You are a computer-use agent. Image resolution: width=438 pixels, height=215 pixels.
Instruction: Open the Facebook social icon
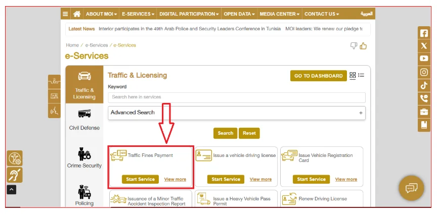pyautogui.click(x=424, y=33)
